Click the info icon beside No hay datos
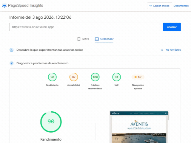 coord(162,50)
